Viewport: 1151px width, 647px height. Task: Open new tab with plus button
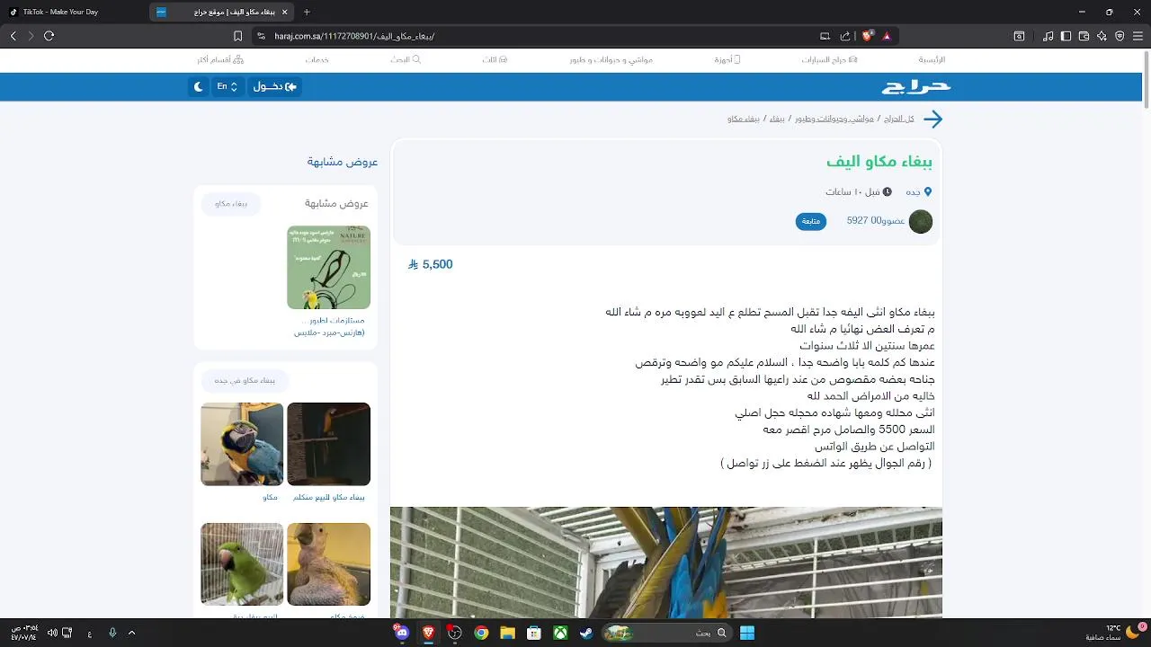[x=307, y=12]
